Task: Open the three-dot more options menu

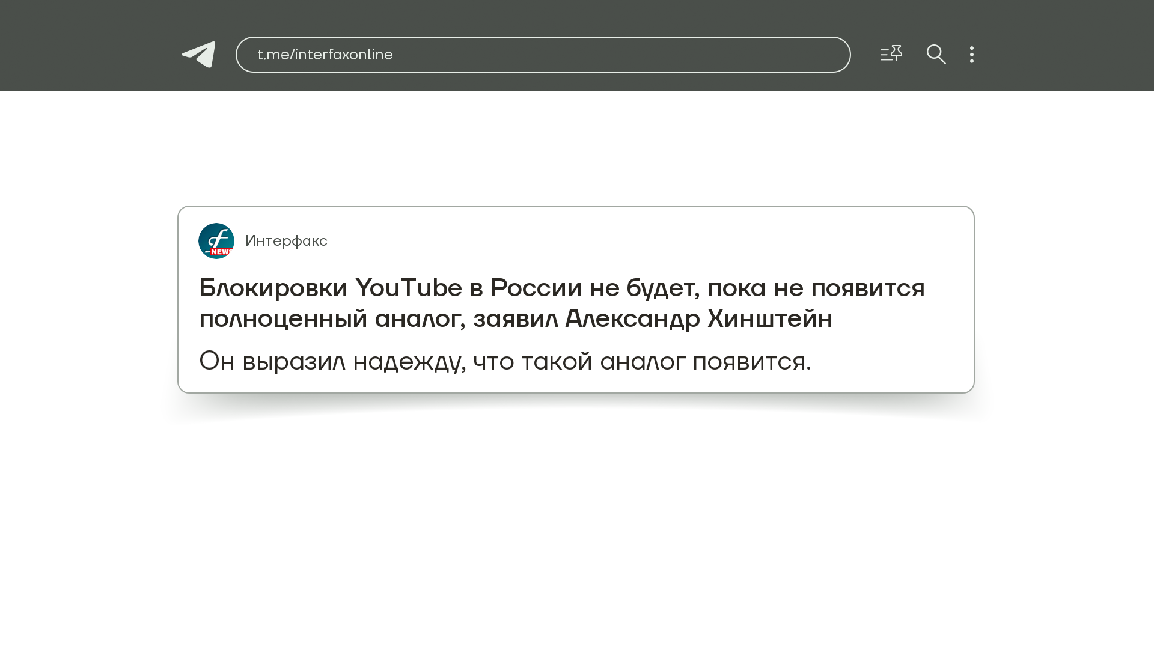Action: tap(972, 55)
